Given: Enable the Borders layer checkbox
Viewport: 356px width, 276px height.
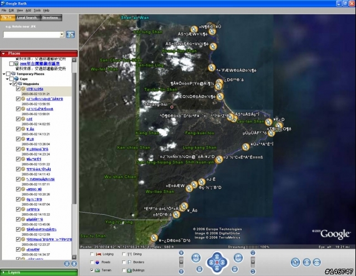Looking at the screenshot, I should [x=124, y=262].
